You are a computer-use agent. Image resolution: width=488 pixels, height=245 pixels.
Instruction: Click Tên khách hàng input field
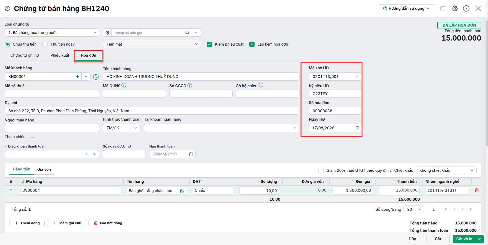point(201,77)
